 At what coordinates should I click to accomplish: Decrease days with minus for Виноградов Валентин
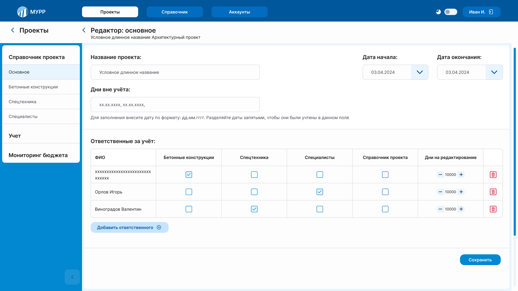tap(440, 209)
